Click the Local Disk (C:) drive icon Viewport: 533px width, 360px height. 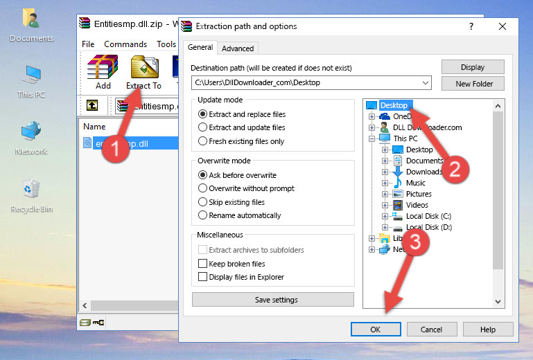pyautogui.click(x=397, y=216)
